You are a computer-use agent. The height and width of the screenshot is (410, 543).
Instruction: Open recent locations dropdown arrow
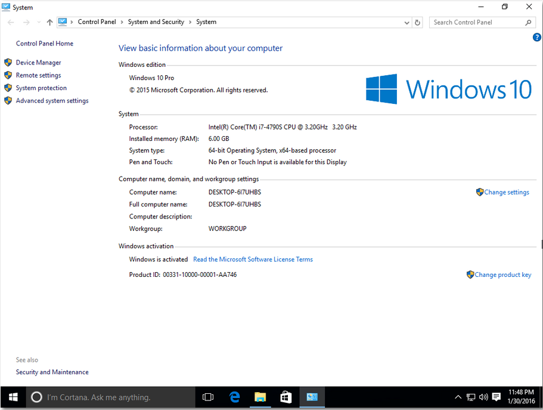pos(39,22)
